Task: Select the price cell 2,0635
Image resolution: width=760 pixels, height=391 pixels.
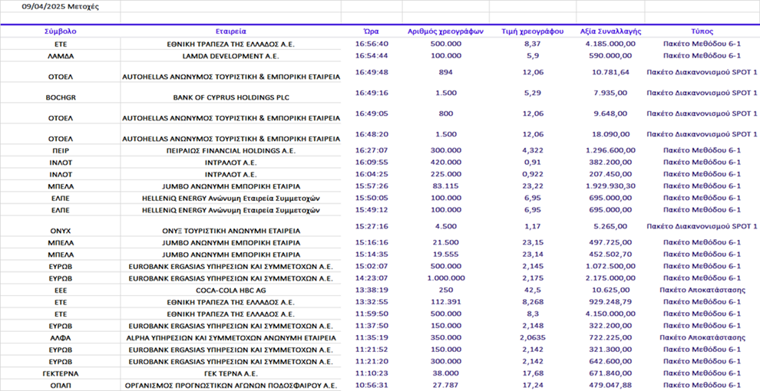Action: [x=533, y=338]
